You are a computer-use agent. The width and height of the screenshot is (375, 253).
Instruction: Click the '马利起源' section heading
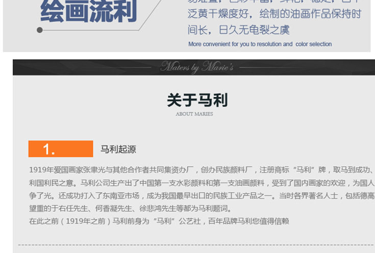(118, 150)
